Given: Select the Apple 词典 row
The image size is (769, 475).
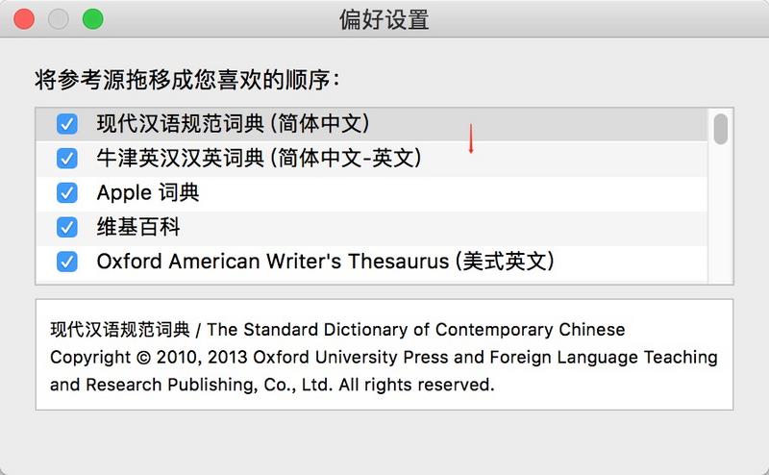Looking at the screenshot, I should [372, 194].
